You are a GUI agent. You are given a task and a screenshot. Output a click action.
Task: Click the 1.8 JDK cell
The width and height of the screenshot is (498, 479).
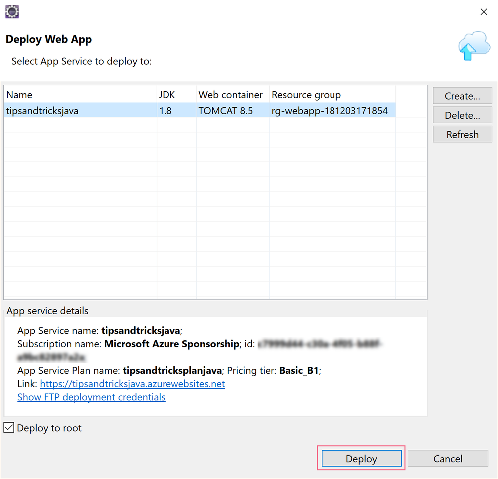click(x=176, y=111)
